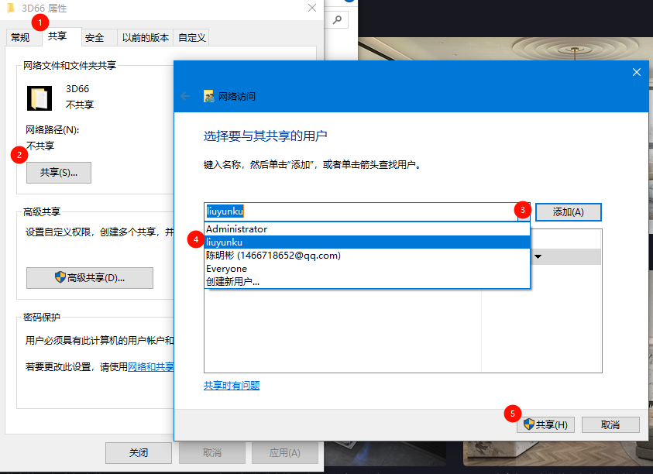Screen dimensions: 653x474
Task: Click the 共享(H) button with shield
Action: point(546,424)
